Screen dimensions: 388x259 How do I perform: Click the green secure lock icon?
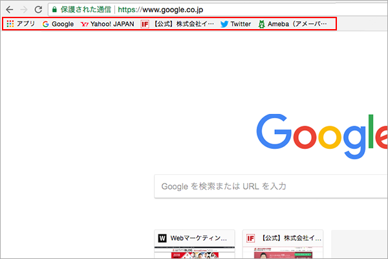[x=54, y=10]
